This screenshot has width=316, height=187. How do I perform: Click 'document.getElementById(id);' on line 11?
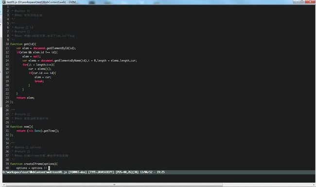(x=54, y=48)
